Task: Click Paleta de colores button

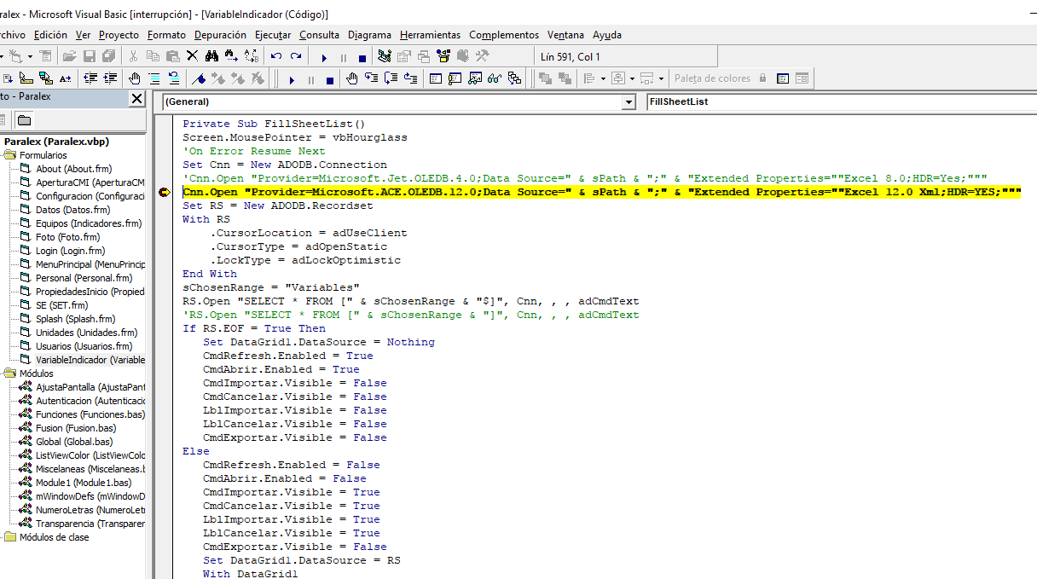Action: coord(712,78)
